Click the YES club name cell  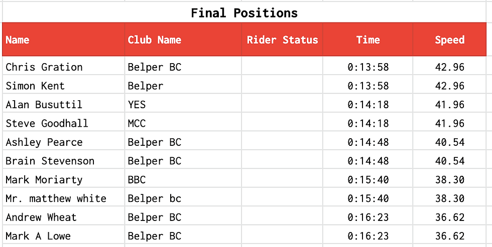point(137,105)
